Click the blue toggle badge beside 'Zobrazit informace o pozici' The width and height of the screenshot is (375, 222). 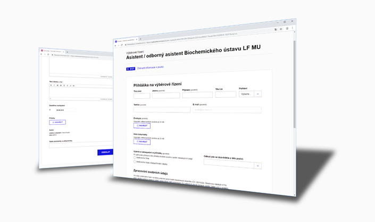130,69
